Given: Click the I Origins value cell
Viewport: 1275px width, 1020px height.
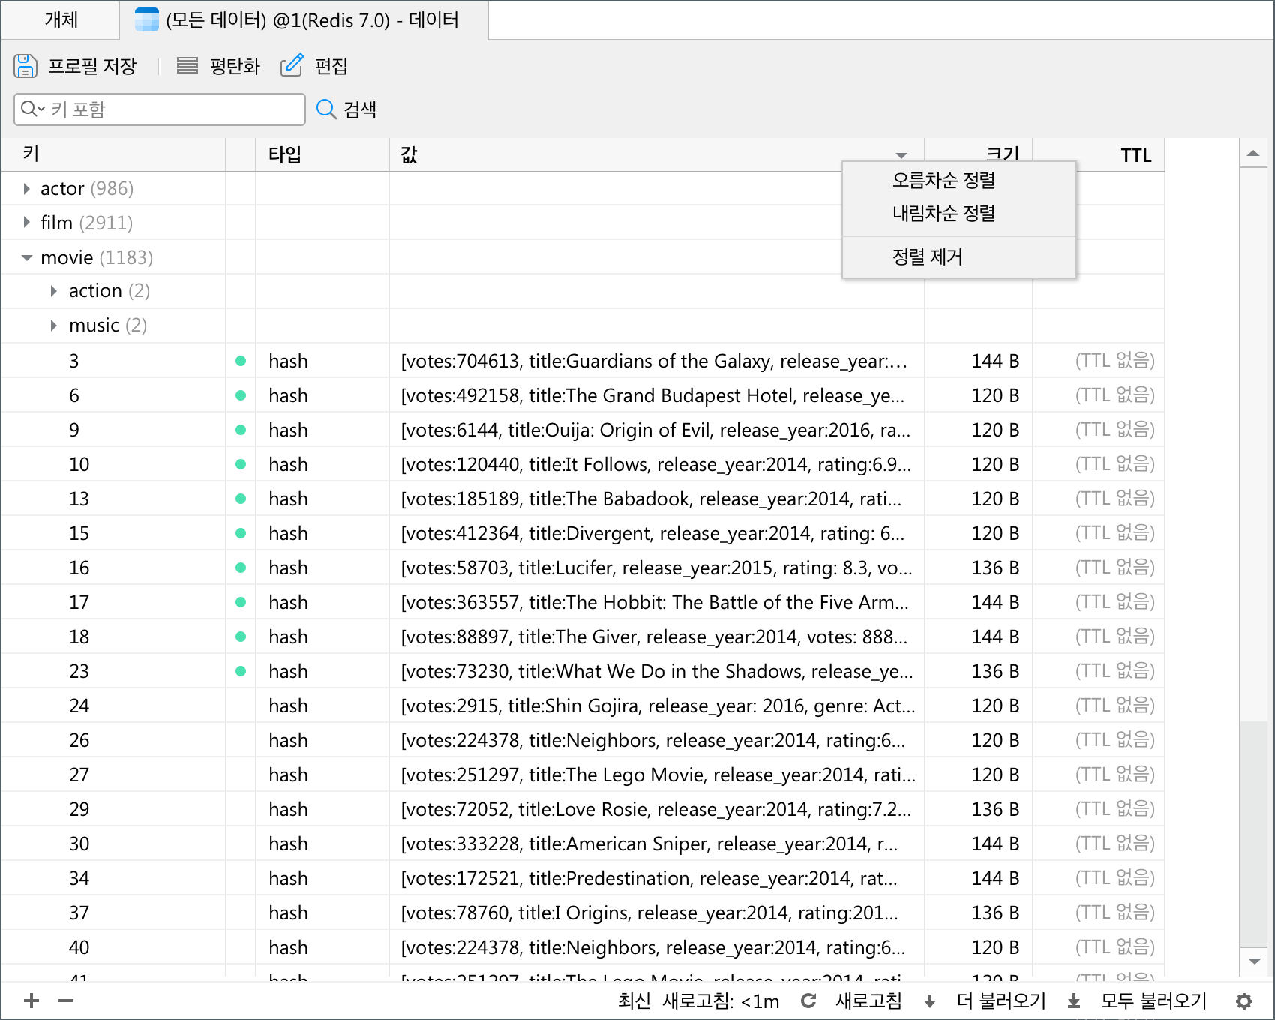Looking at the screenshot, I should (656, 913).
